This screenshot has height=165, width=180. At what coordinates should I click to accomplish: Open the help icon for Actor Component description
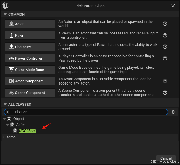pyautogui.click(x=165, y=81)
